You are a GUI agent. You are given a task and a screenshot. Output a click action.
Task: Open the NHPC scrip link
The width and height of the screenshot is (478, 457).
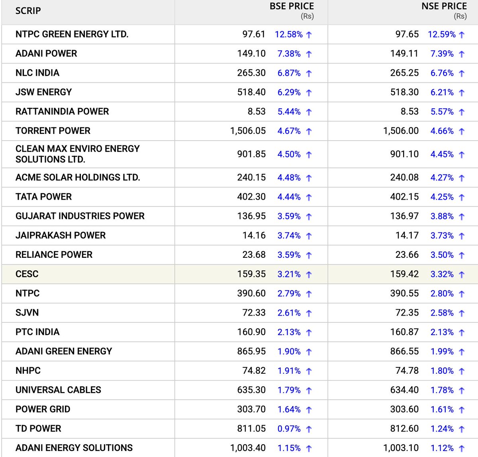pos(28,371)
